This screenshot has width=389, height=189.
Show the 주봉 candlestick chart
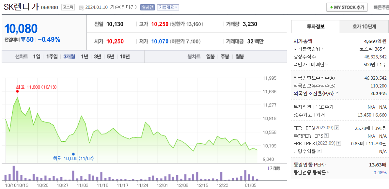tap(225, 56)
